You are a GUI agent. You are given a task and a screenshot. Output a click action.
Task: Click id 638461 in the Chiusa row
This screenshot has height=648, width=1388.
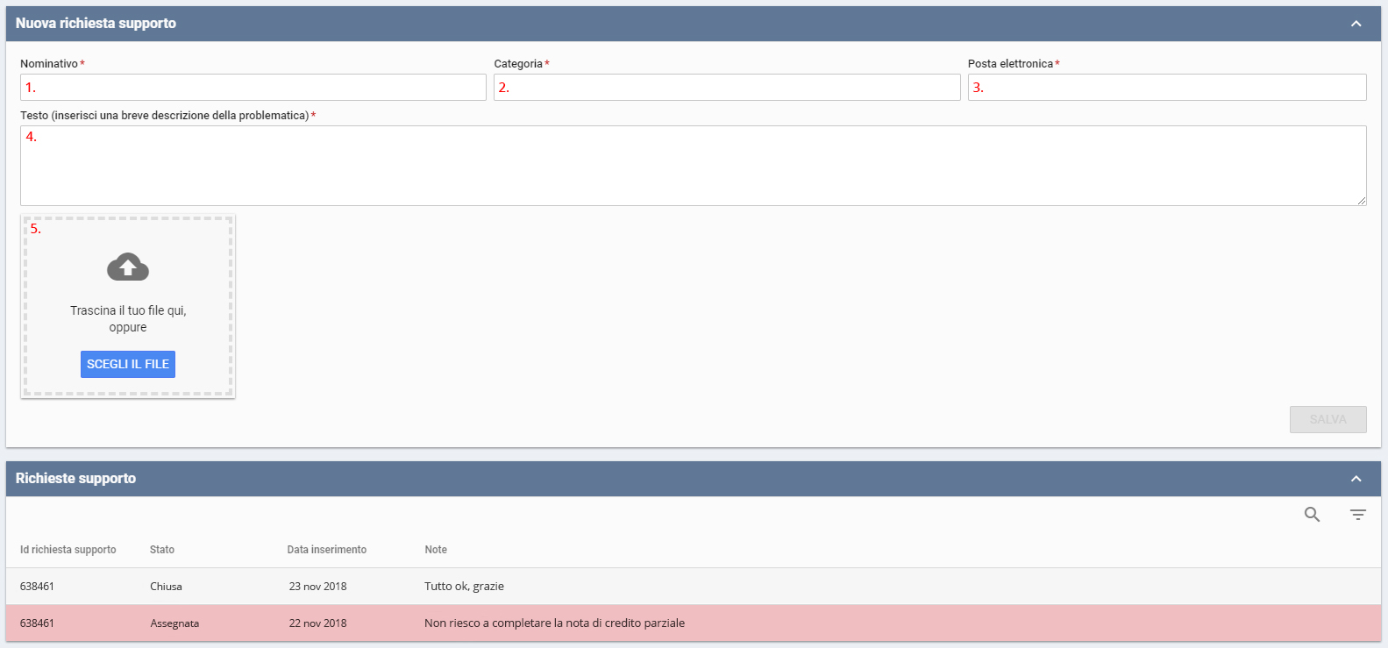pyautogui.click(x=37, y=587)
